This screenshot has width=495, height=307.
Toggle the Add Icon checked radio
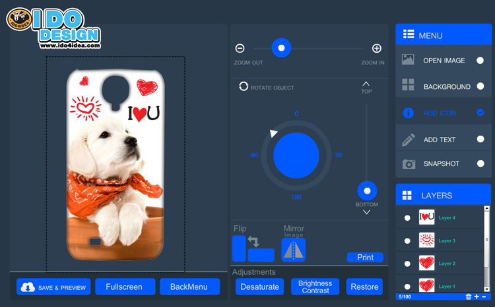click(x=480, y=113)
